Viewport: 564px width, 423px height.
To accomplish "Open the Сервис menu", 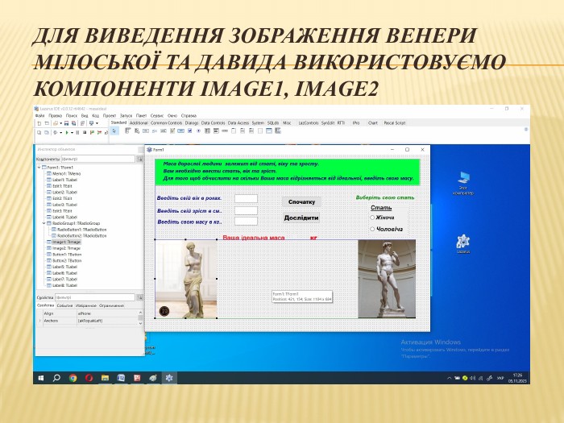I will [157, 116].
